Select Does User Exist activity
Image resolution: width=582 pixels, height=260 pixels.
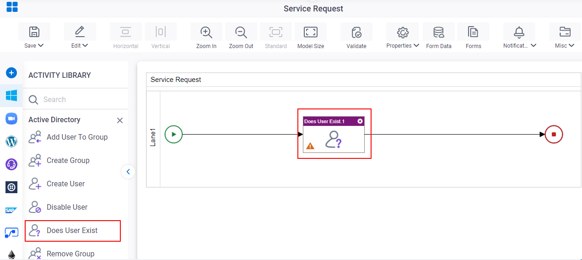tap(73, 231)
